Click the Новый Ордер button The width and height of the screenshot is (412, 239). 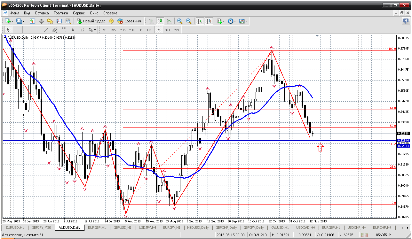pos(91,21)
